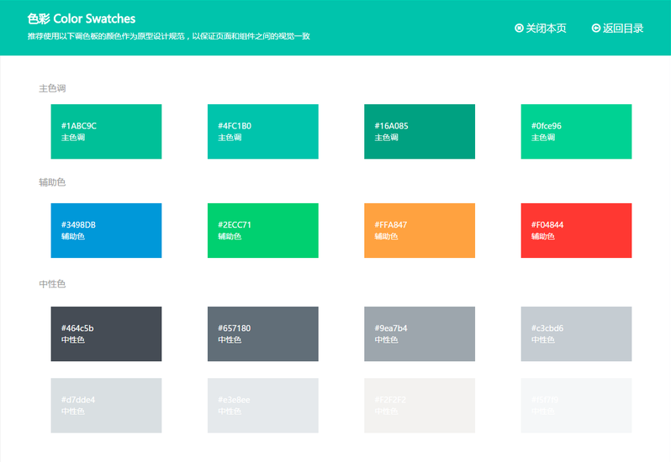671x462 pixels.
Task: Choose the dark green #16A085 swatch
Action: click(x=419, y=132)
